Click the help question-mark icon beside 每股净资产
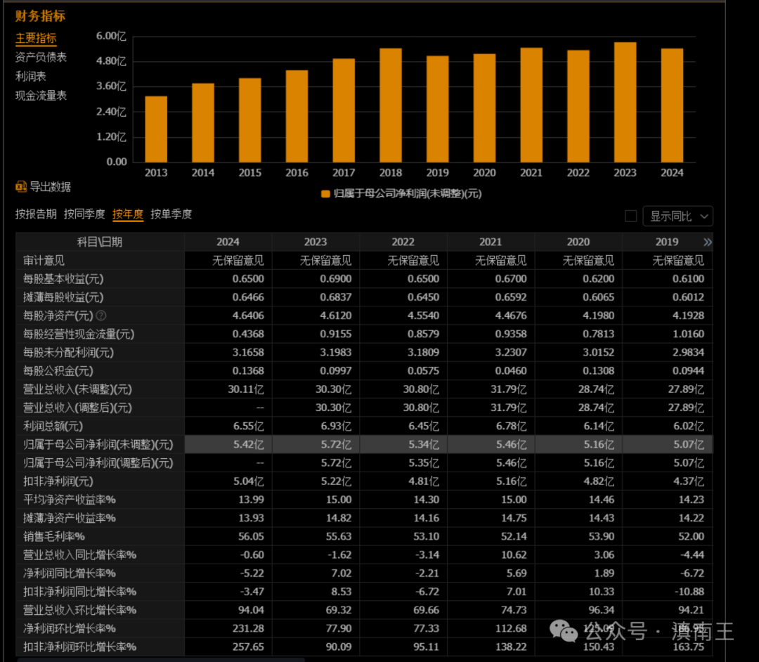Screen dimensions: 759x662 (x=100, y=315)
